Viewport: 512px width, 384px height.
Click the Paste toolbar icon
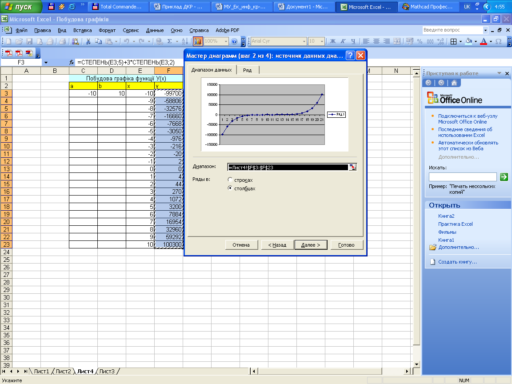(109, 41)
